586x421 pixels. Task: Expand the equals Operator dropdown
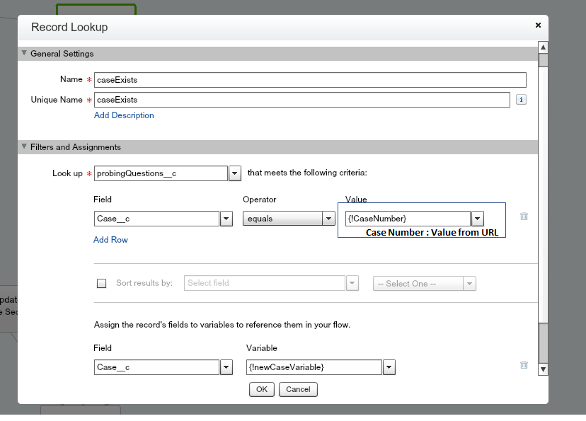tap(328, 219)
